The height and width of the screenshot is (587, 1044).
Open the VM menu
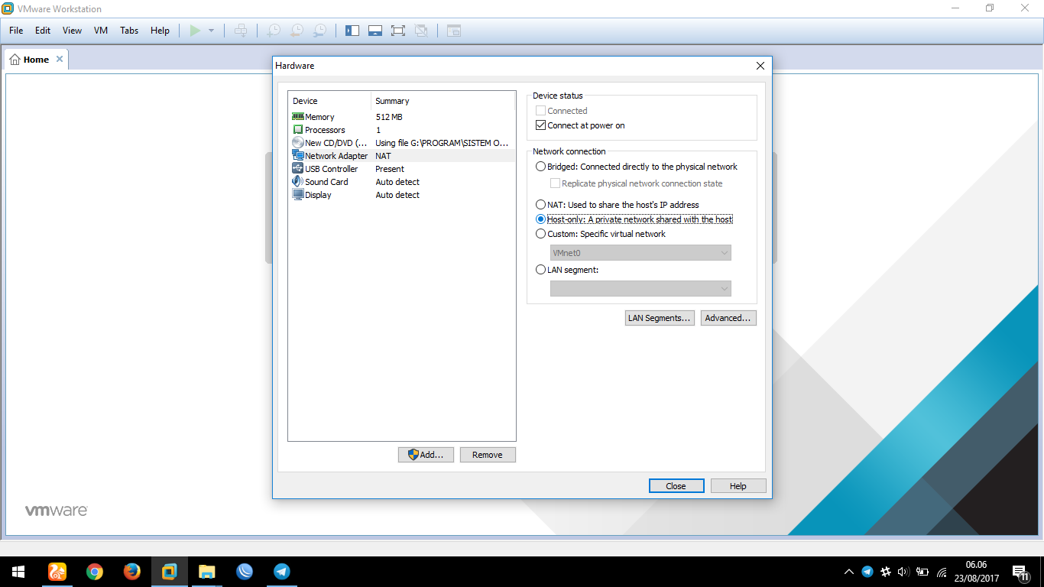(x=100, y=31)
